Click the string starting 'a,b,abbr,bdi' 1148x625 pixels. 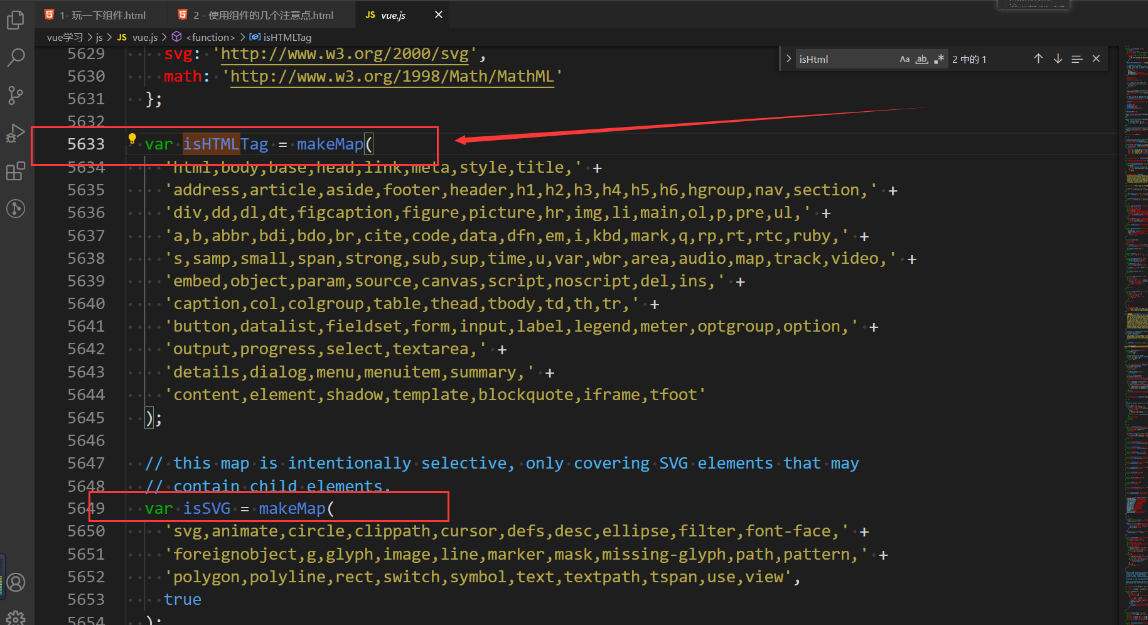tap(507, 236)
